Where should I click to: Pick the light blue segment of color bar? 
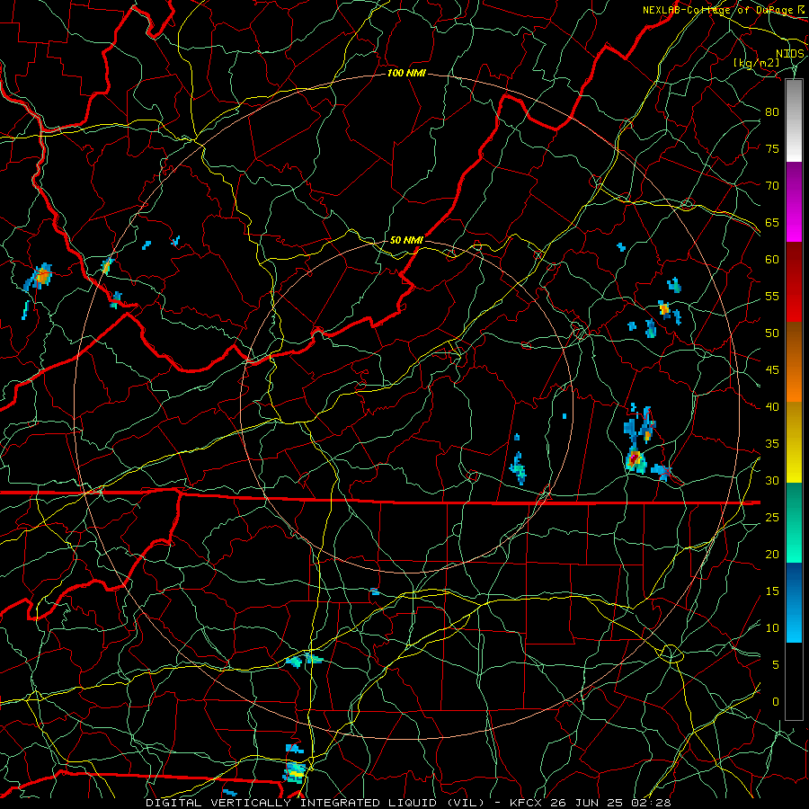794,602
